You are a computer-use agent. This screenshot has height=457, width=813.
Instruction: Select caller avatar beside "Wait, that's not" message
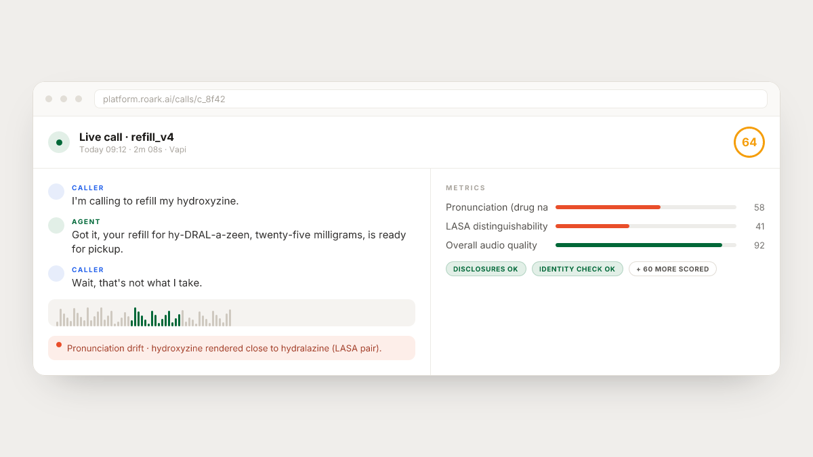pos(56,274)
